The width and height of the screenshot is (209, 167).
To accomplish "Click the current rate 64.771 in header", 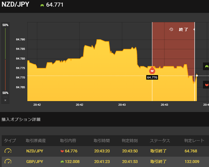I will (55, 5).
